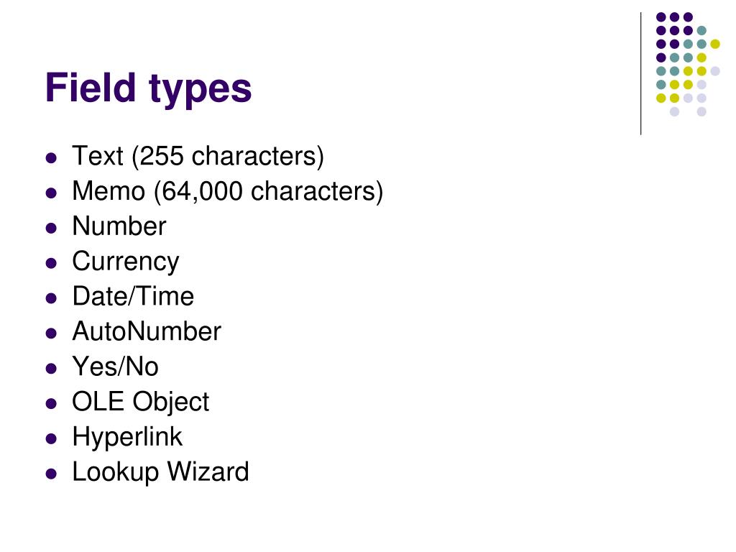Image resolution: width=736 pixels, height=552 pixels.
Task: Click the 'OLE Object' list item
Action: coord(141,402)
